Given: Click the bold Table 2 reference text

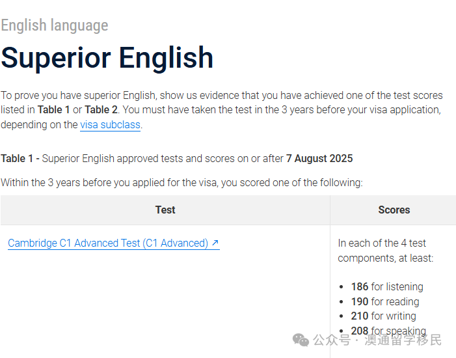Looking at the screenshot, I should [x=101, y=110].
